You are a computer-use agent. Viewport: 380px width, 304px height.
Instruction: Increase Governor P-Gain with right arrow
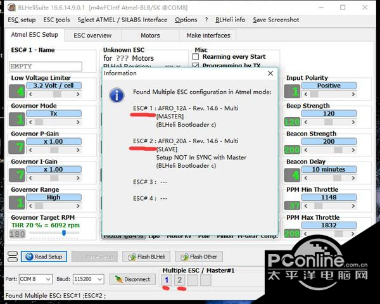[78, 150]
